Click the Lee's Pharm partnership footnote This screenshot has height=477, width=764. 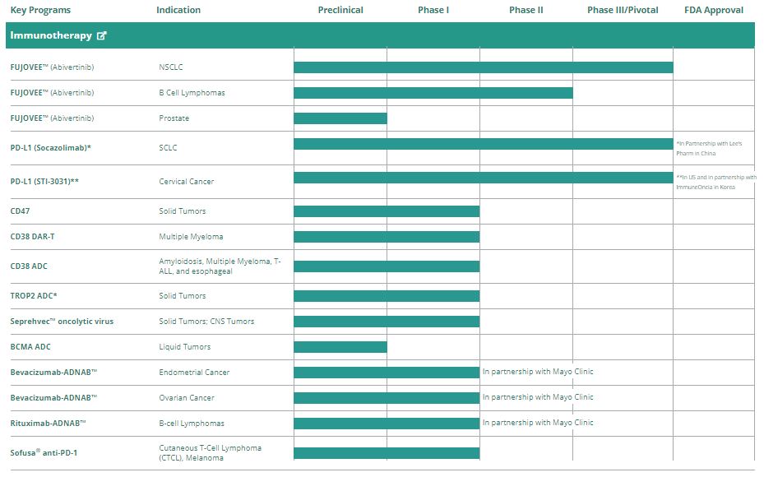(x=709, y=148)
